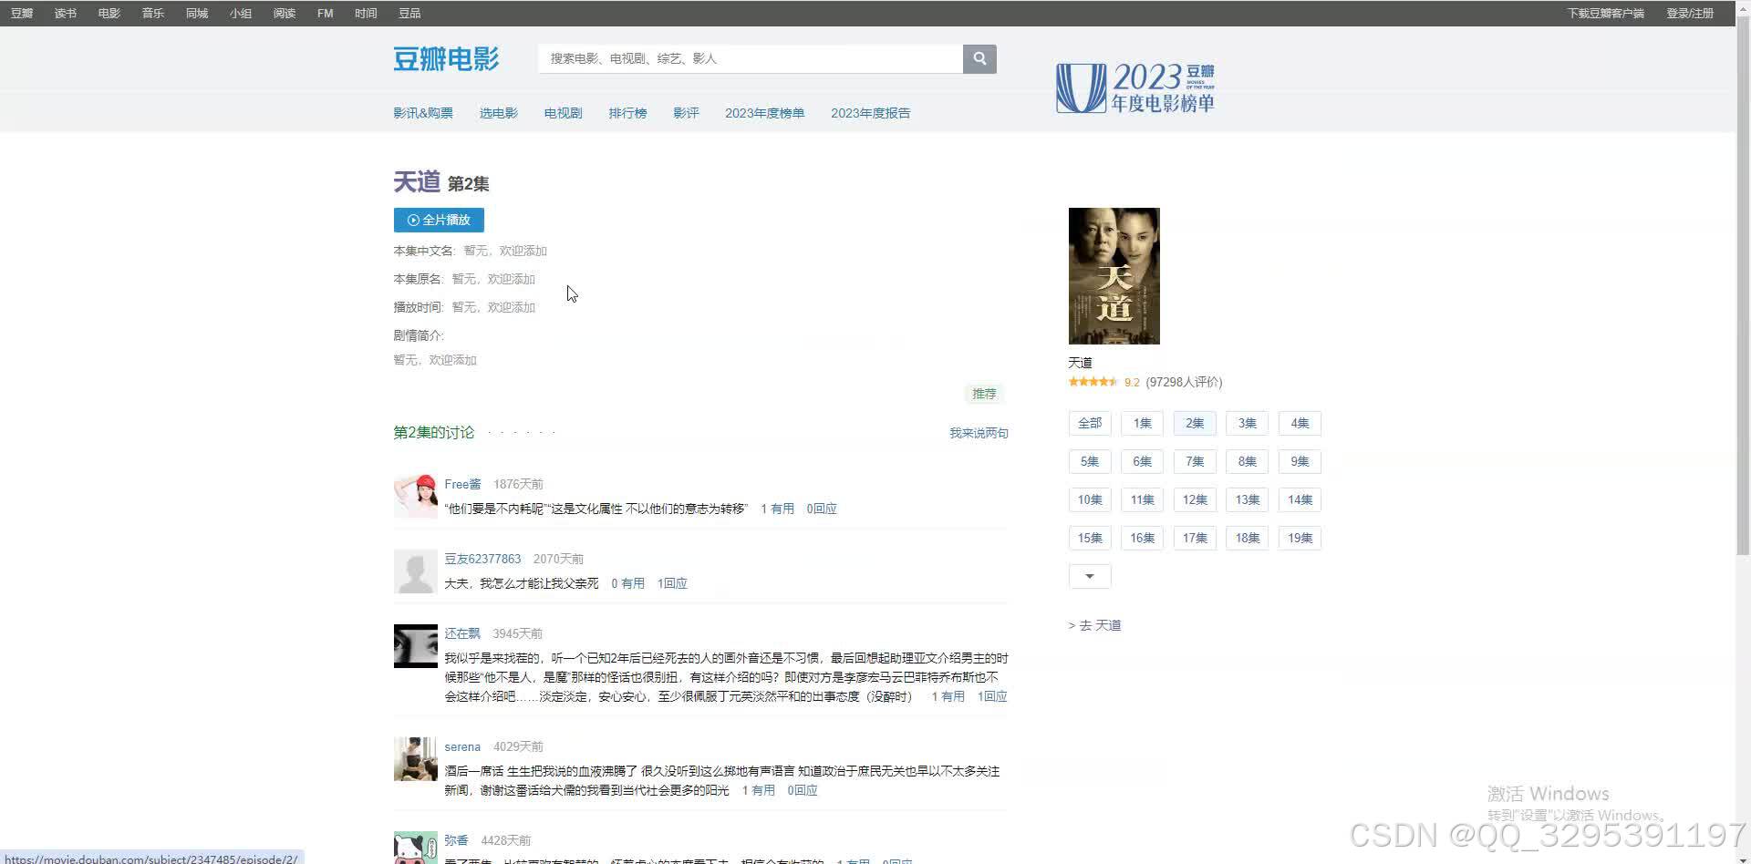Go to 同城 in top bar

197,13
